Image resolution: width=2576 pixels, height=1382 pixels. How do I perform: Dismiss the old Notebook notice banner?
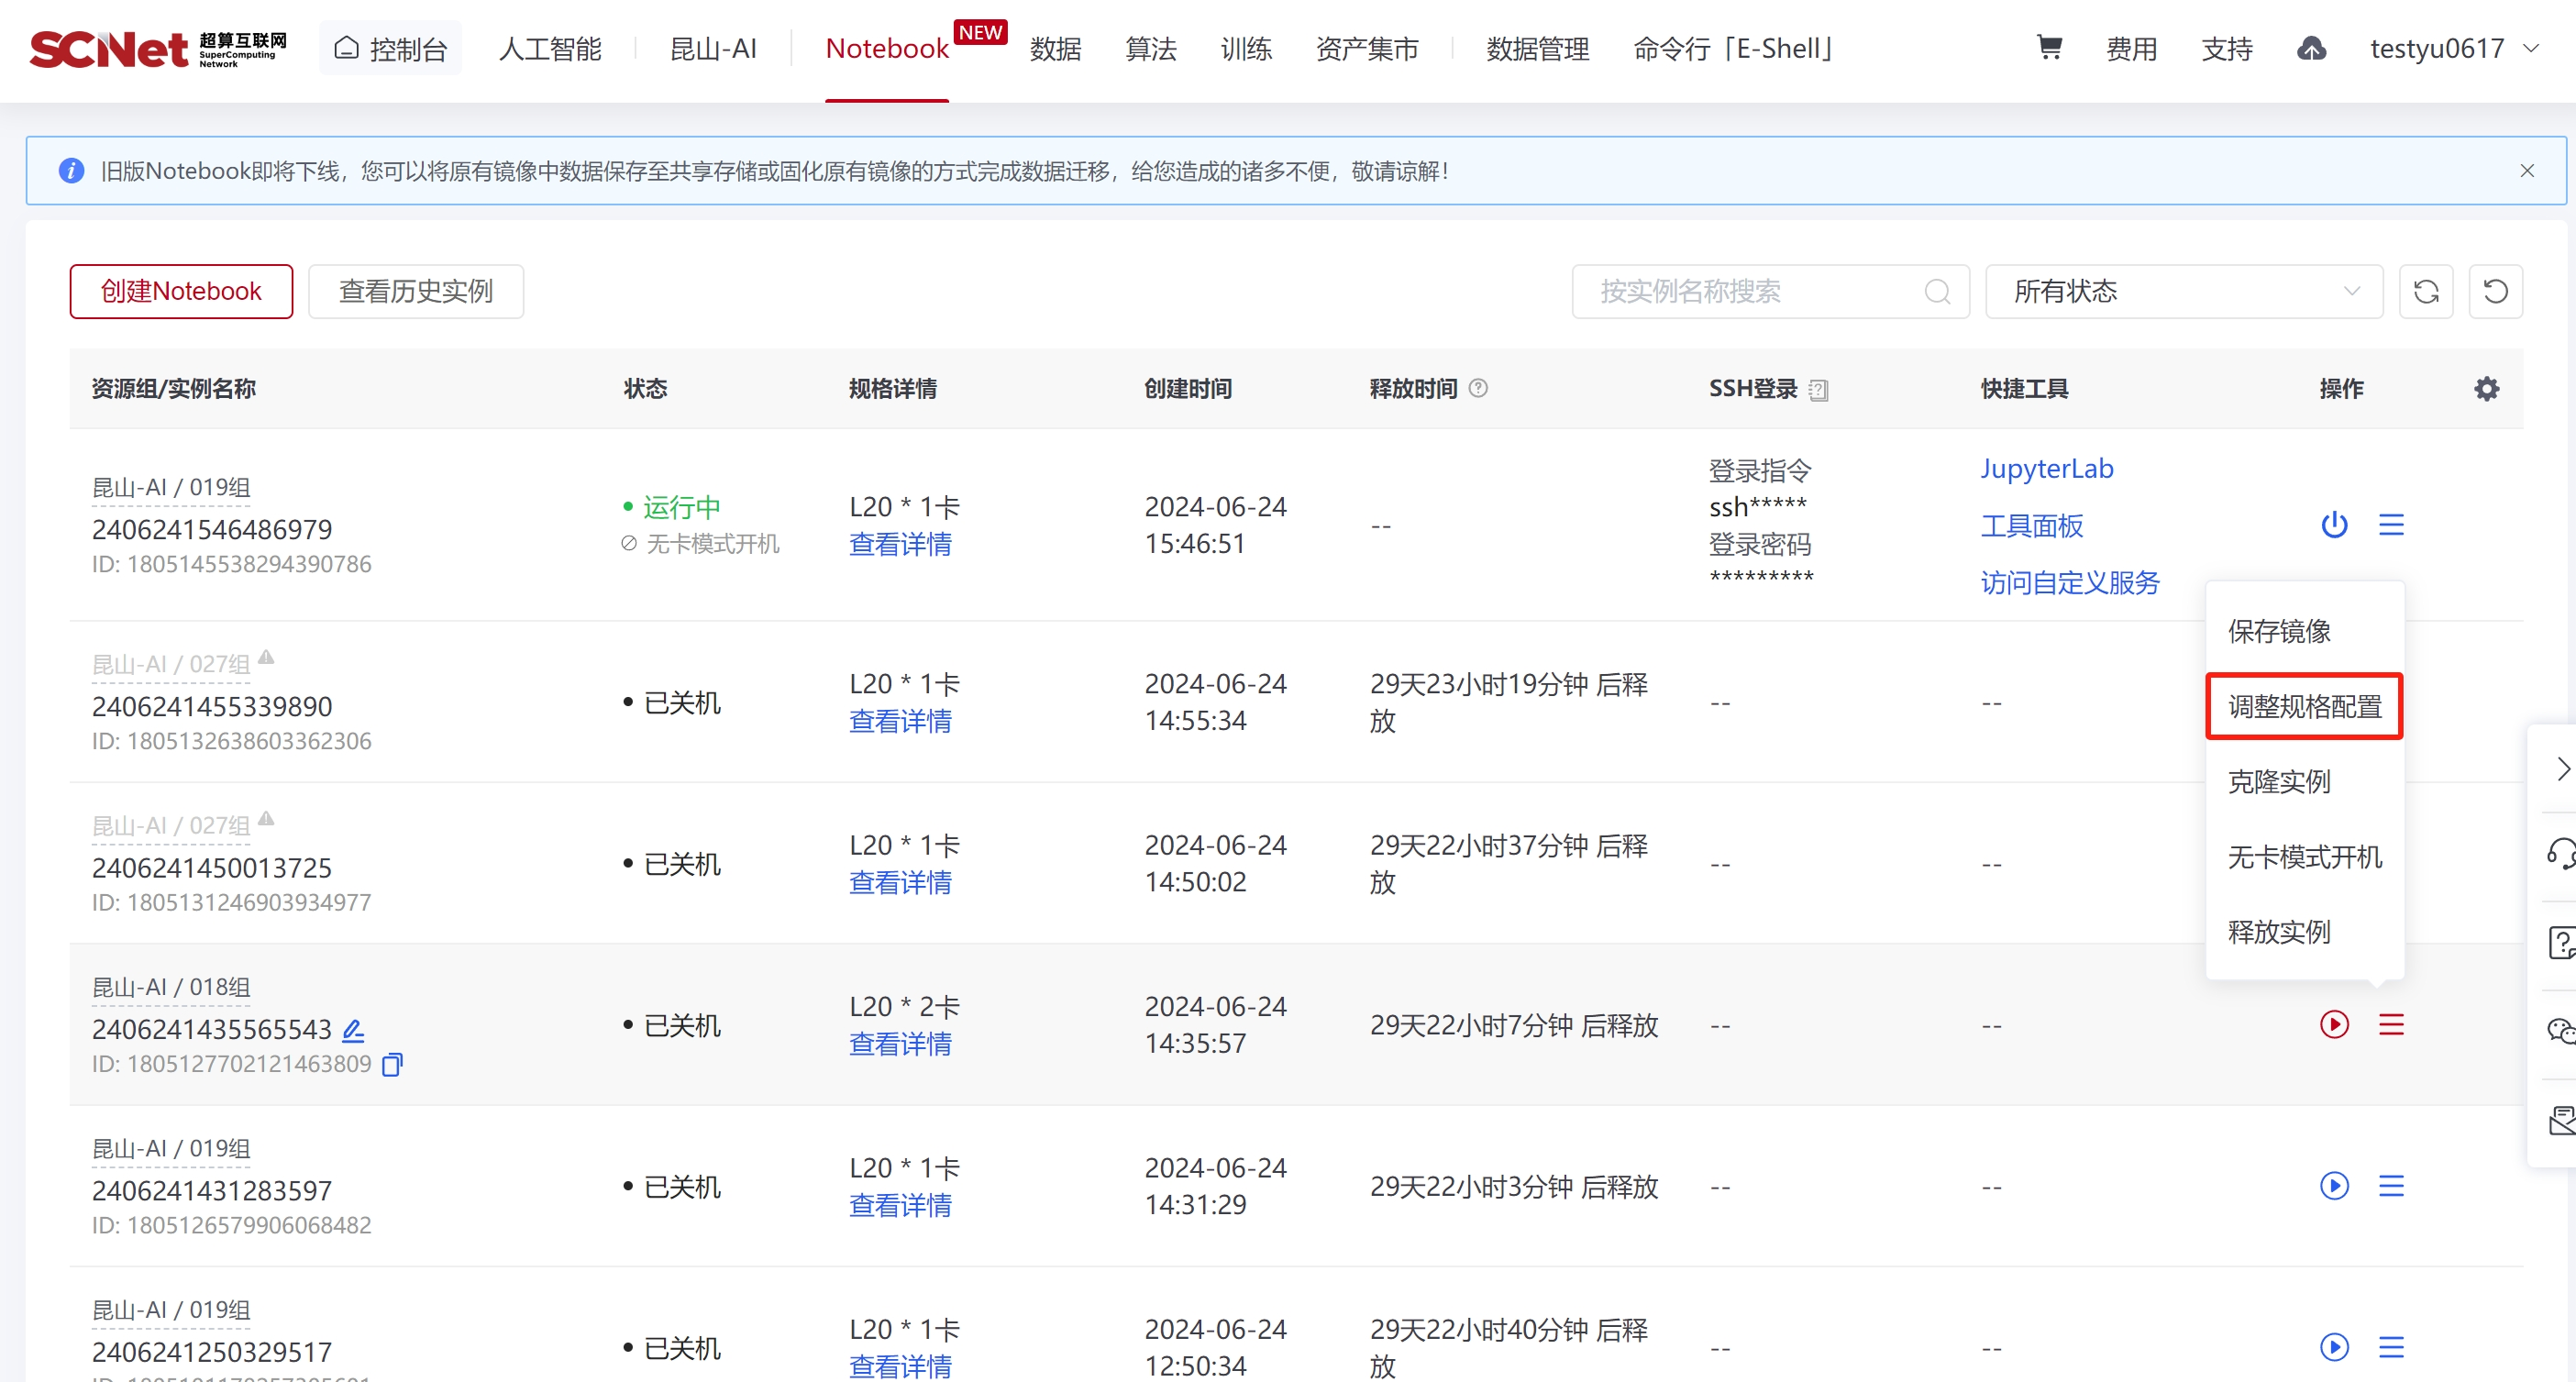pos(2527,171)
